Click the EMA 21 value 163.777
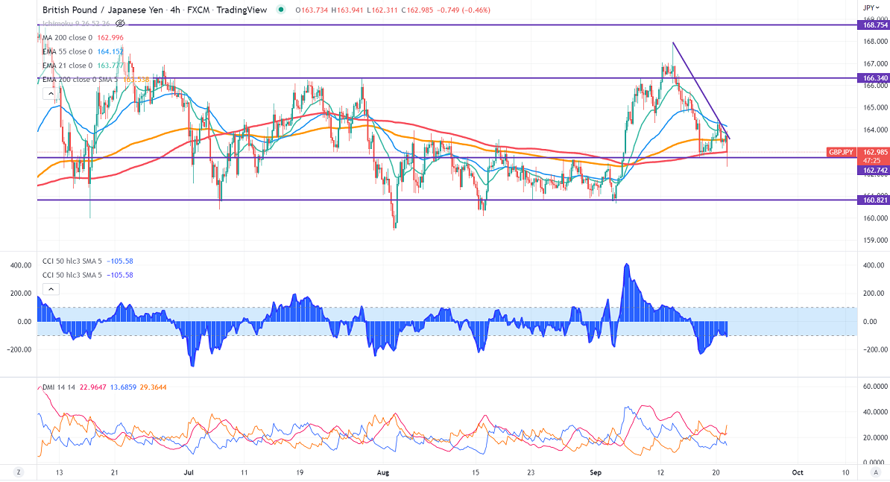The image size is (890, 482). tap(110, 66)
